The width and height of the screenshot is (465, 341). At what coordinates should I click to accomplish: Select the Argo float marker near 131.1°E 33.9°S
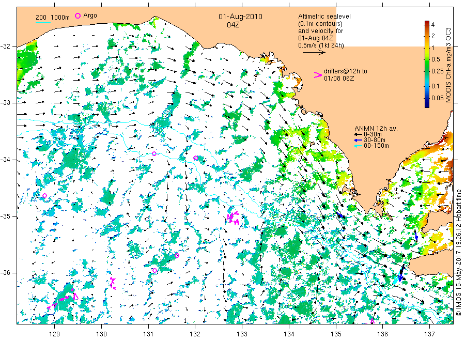(154, 153)
